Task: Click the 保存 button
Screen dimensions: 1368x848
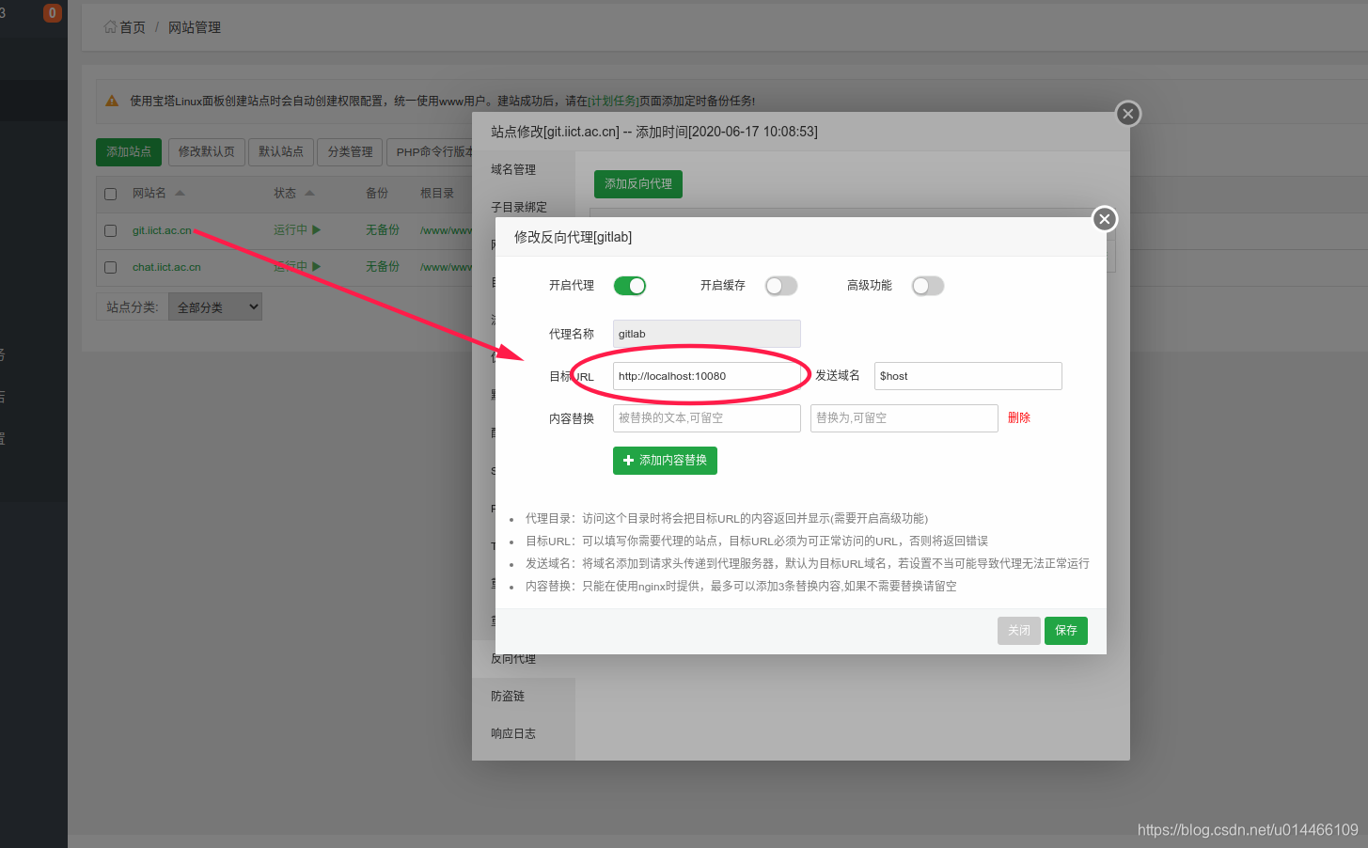Action: click(1066, 631)
